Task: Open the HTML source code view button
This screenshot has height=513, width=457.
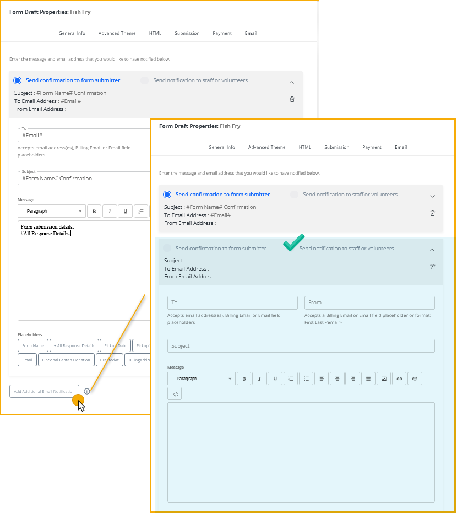Action: tap(175, 394)
